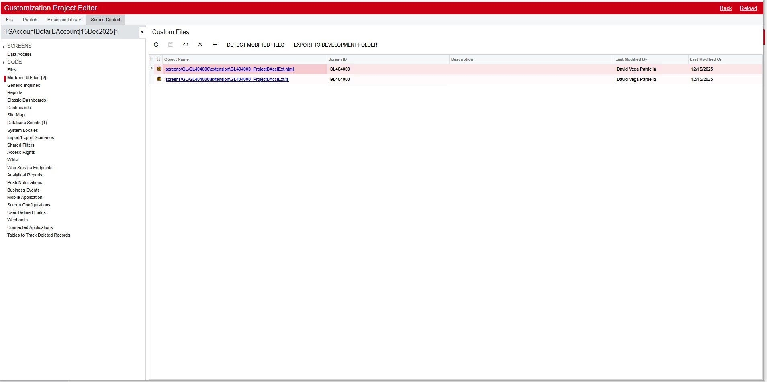Click project name TSAccountDetailBAccount[15Dec2025]1
767x382 pixels.
pyautogui.click(x=61, y=32)
